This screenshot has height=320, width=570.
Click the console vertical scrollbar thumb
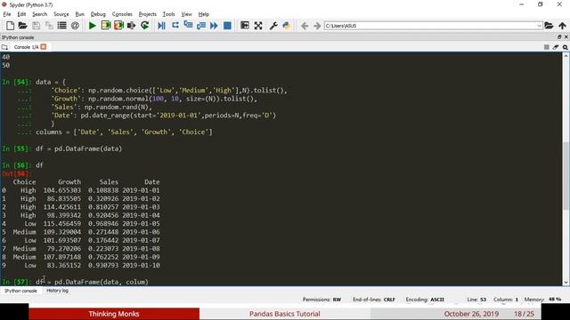[566, 175]
